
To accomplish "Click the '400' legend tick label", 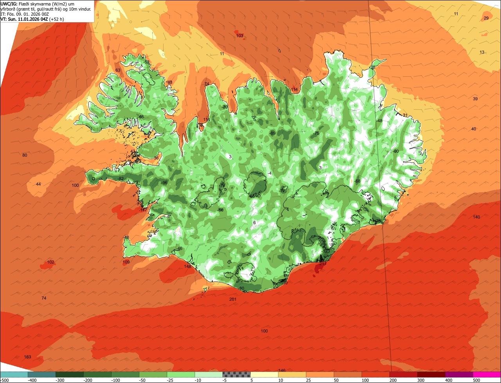I will (x=449, y=380).
